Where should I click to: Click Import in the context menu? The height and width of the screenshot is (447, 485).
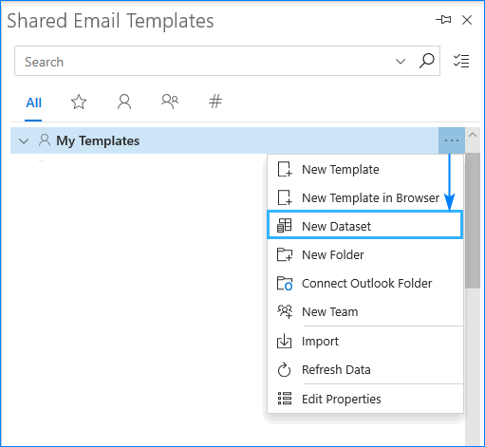tap(365, 342)
